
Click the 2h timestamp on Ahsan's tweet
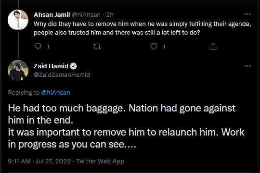tap(110, 15)
